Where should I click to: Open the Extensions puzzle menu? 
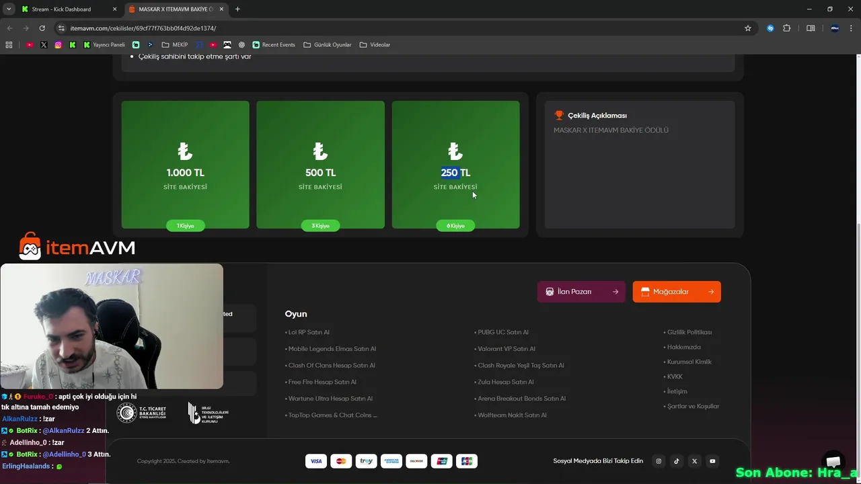click(786, 28)
